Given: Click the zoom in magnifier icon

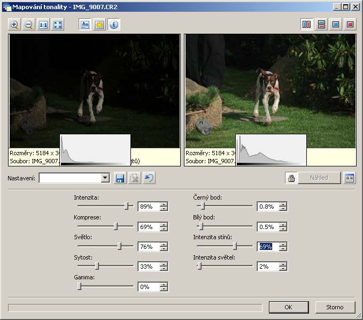Looking at the screenshot, I should 14,25.
